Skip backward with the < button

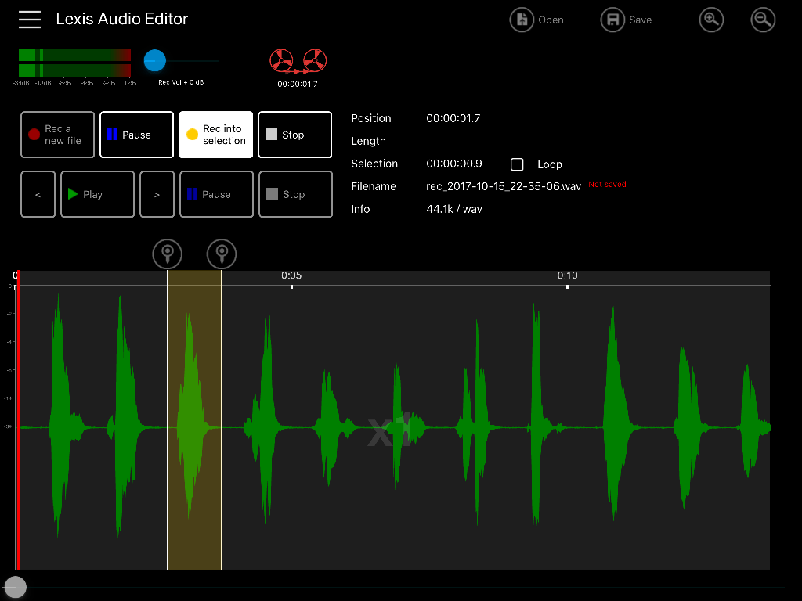(38, 194)
